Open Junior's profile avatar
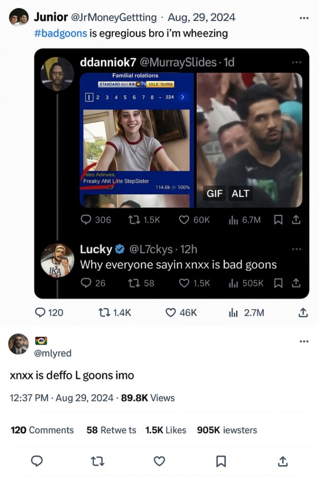This screenshot has height=479, width=319. click(x=19, y=17)
